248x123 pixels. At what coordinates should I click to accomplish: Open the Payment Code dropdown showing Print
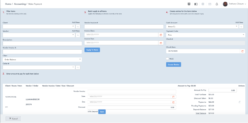(206, 35)
